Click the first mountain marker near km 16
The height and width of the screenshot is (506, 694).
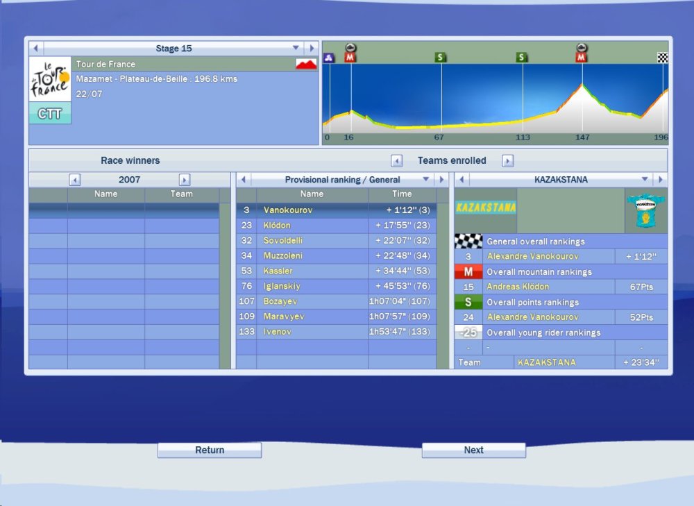click(x=350, y=57)
